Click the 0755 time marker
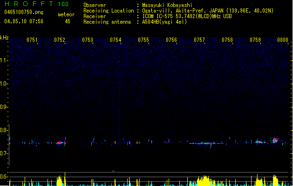 click(x=143, y=40)
